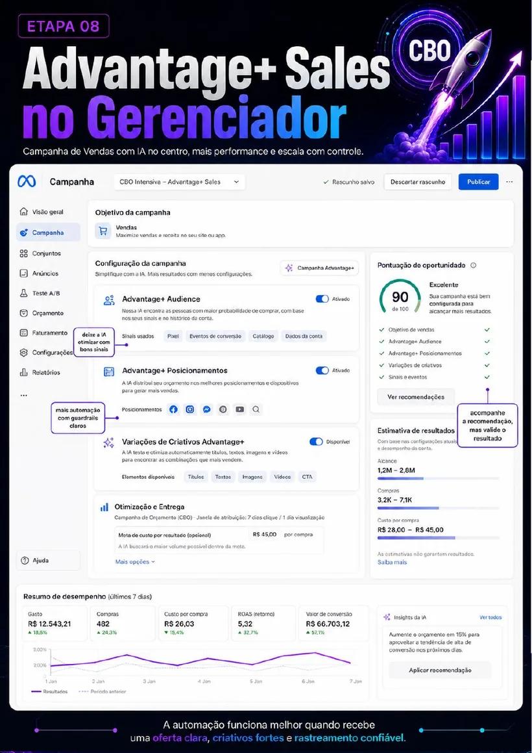This screenshot has width=532, height=753.
Task: Open the CBO Intensiva campaign dropdown
Action: (180, 182)
